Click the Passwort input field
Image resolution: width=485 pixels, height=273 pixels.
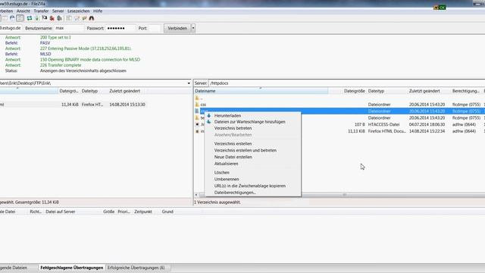coord(120,28)
